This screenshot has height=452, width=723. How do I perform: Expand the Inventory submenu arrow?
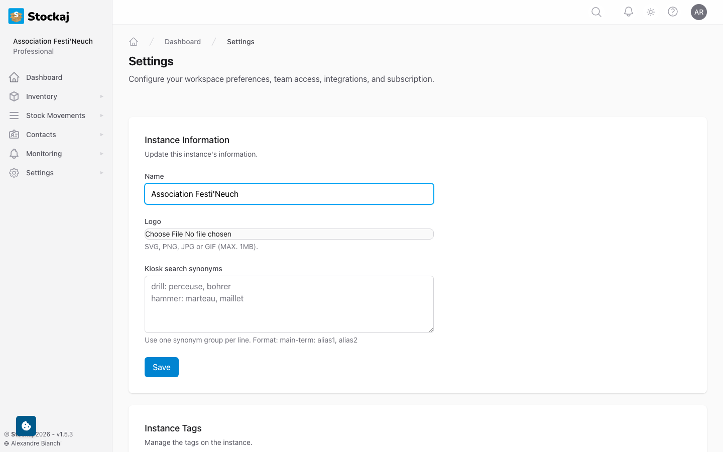102,96
